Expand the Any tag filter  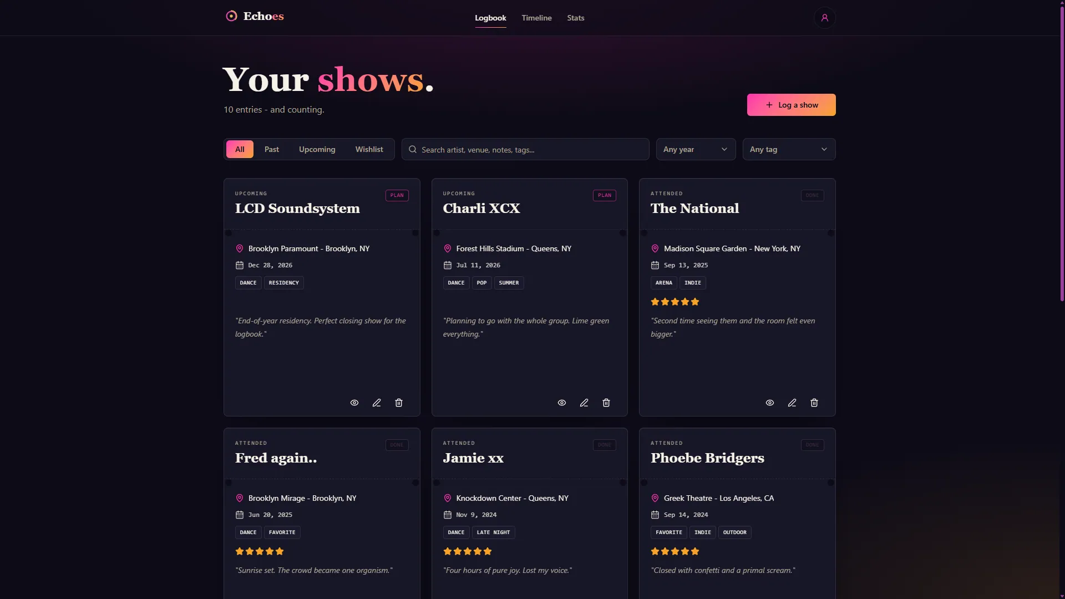click(x=789, y=149)
